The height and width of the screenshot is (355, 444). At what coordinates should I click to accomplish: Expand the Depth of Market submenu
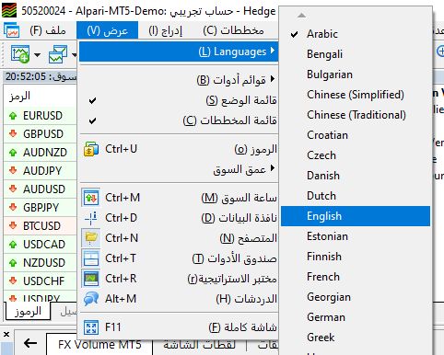pos(180,169)
